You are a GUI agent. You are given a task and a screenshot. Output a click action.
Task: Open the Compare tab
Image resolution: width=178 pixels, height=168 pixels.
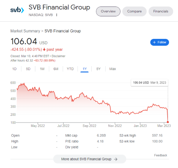pyautogui.click(x=134, y=11)
